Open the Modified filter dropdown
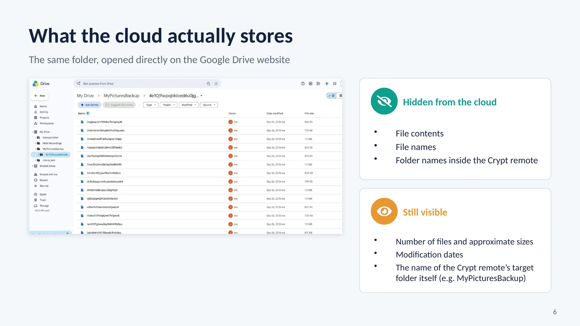 click(189, 105)
